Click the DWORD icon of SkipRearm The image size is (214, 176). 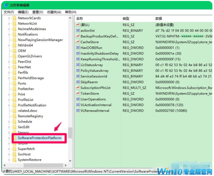point(78,82)
